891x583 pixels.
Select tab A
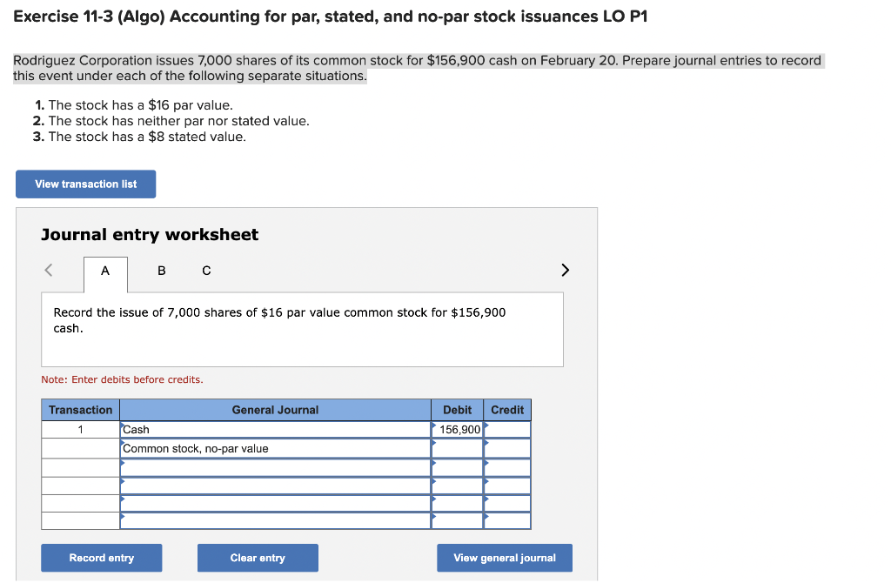(x=105, y=271)
